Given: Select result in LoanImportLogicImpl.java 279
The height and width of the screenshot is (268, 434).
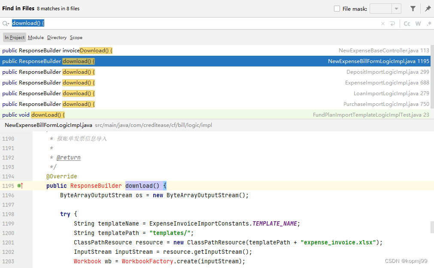Looking at the screenshot, I should coord(215,93).
